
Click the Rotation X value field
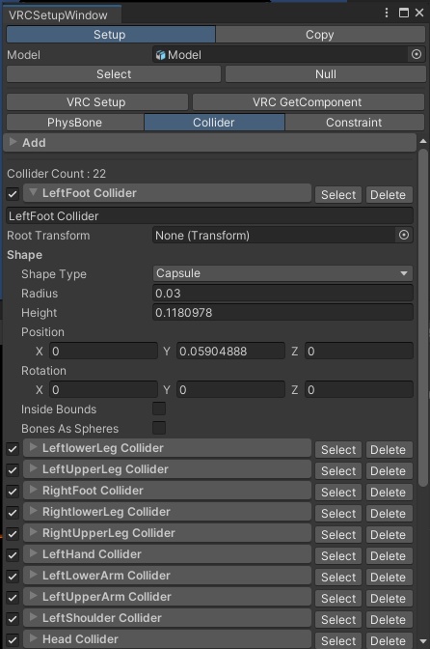click(103, 389)
